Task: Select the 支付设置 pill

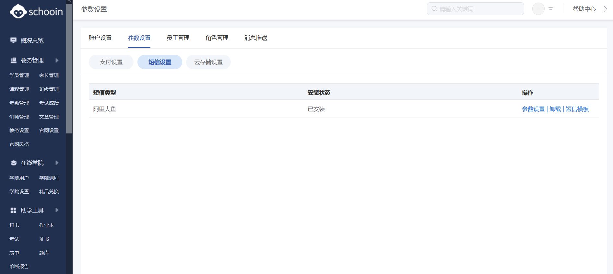Action: click(x=111, y=62)
